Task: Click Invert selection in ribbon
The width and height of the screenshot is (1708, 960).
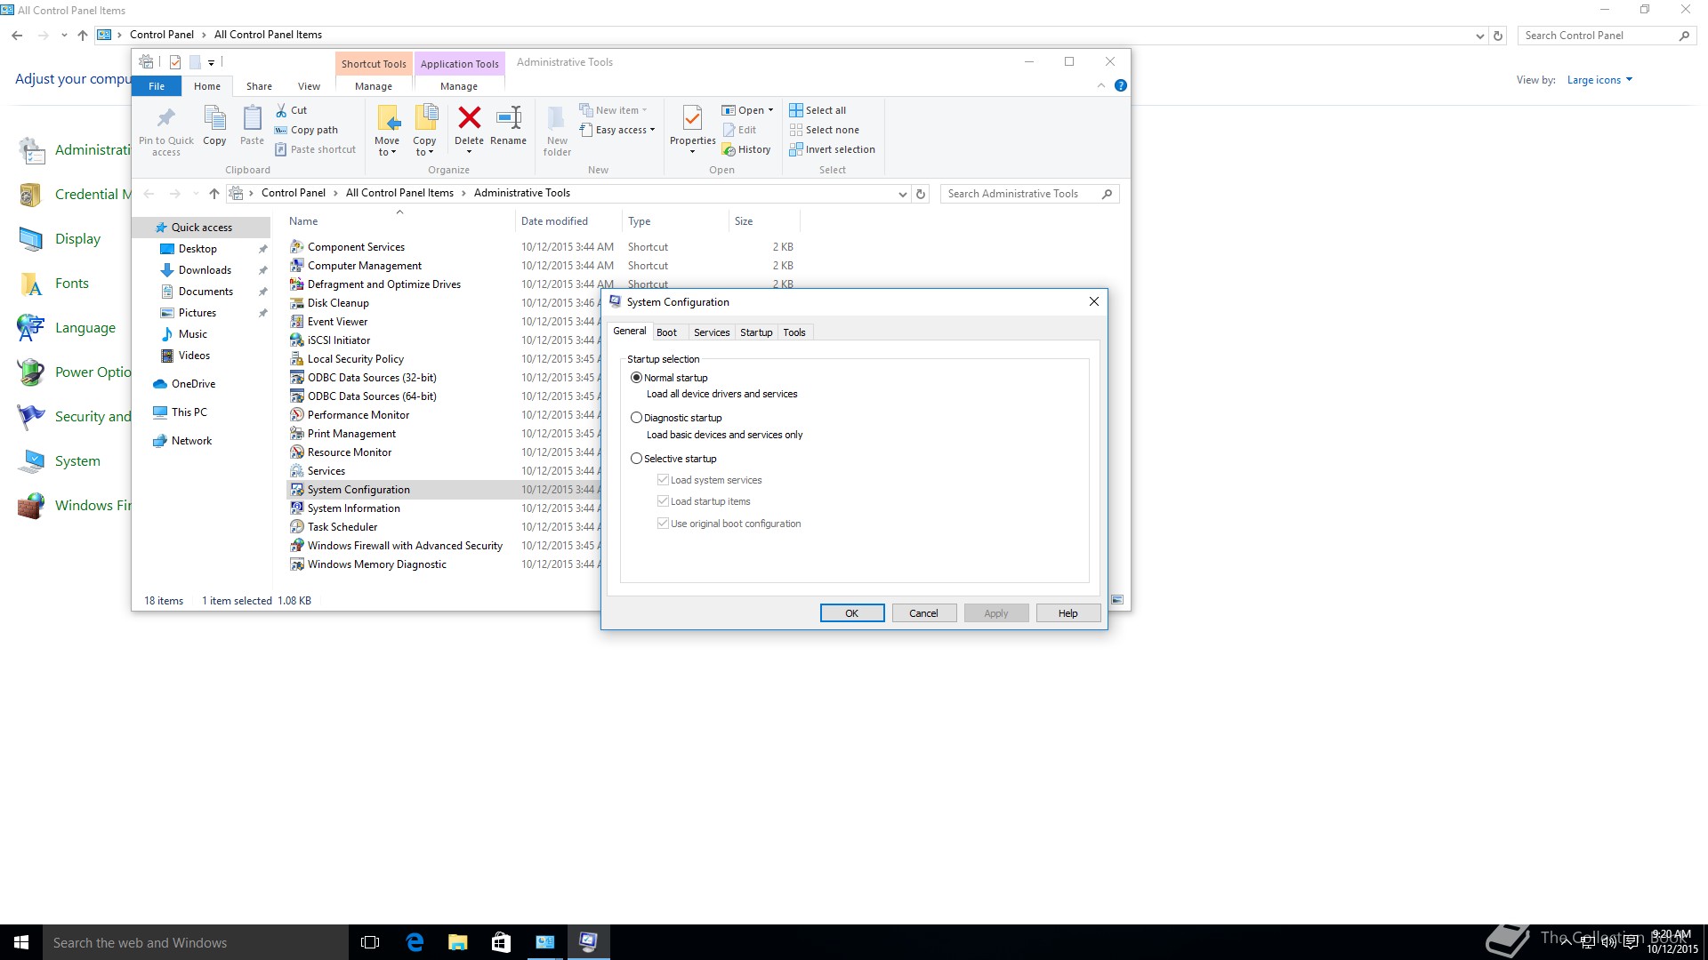Action: [832, 149]
